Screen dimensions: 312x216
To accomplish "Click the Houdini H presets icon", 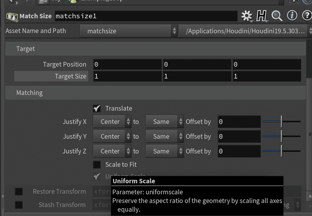I will (262, 16).
